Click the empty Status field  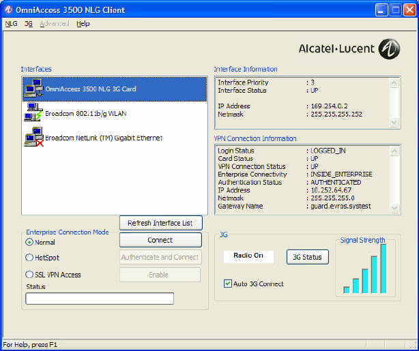[x=100, y=299]
